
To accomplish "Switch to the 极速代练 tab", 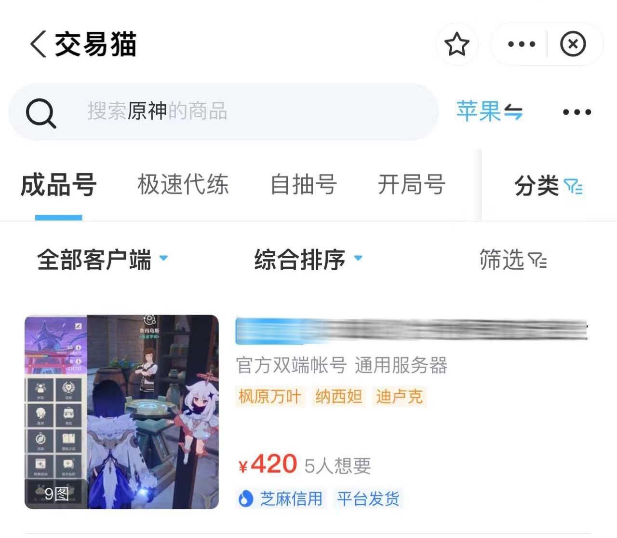I will [183, 184].
